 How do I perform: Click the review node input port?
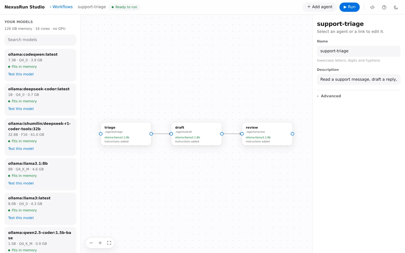tap(242, 134)
